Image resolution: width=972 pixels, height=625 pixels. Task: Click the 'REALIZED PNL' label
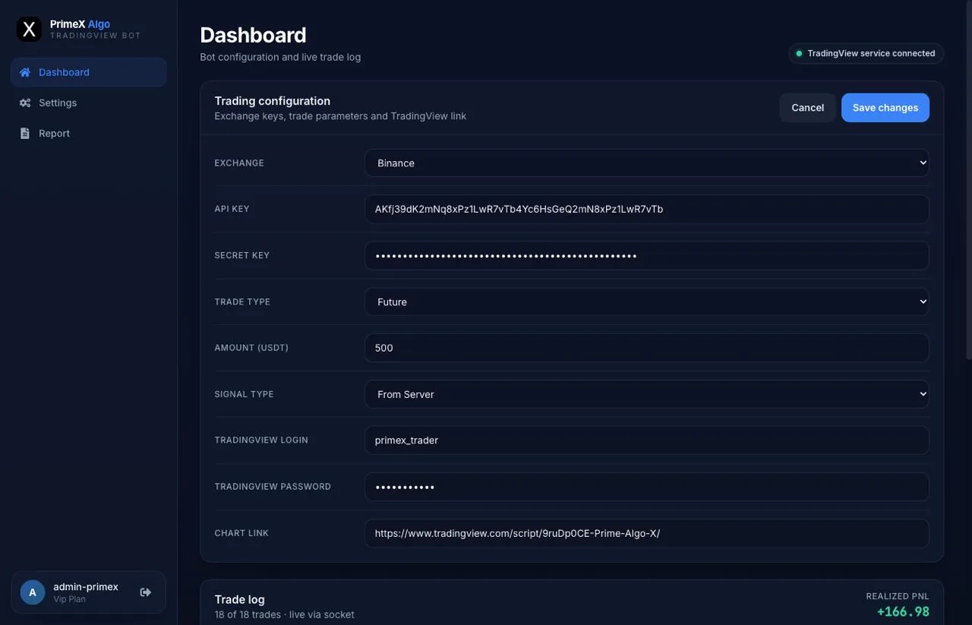pos(898,596)
